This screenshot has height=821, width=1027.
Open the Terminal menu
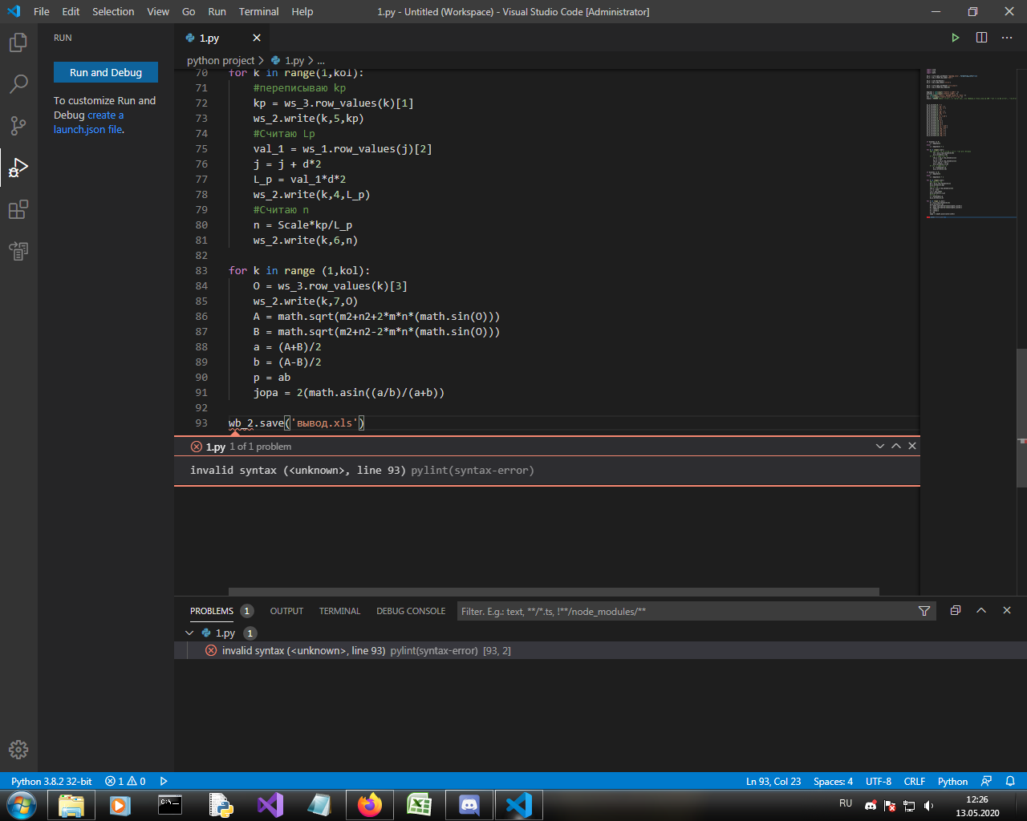point(258,11)
